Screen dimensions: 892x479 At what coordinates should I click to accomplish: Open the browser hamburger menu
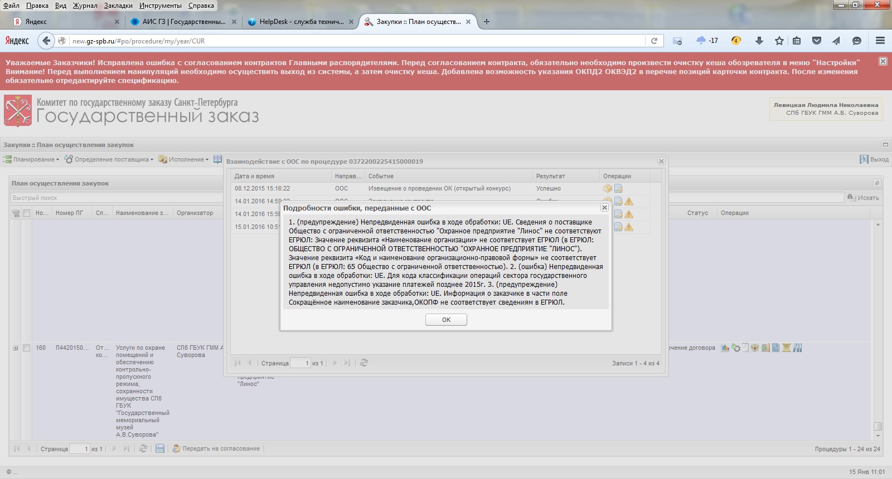pos(880,41)
